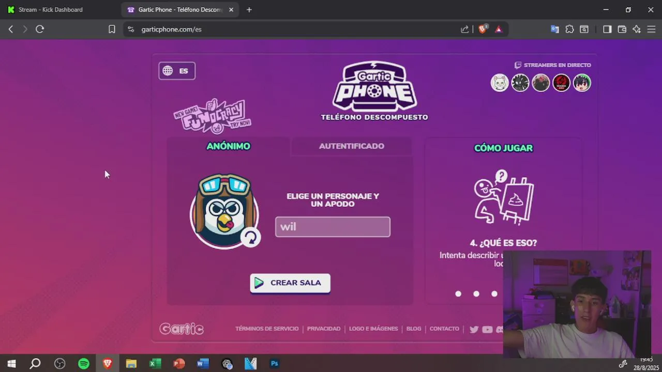Open the white cat streamer avatar
Viewport: 662px width, 372px height.
[x=500, y=83]
